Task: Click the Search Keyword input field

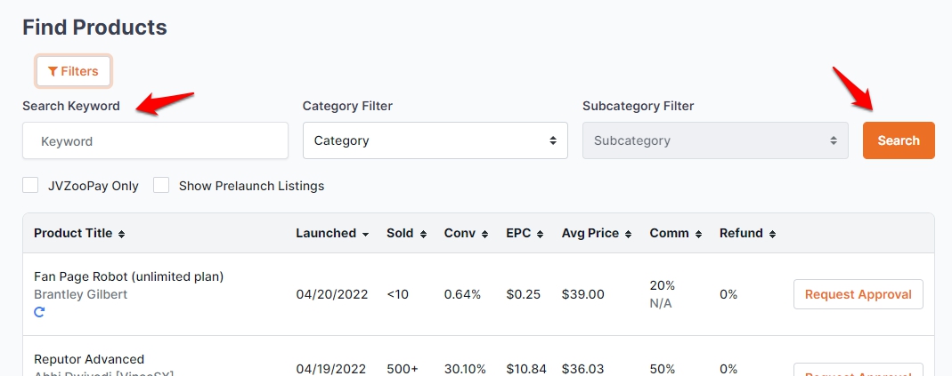Action: [x=156, y=140]
